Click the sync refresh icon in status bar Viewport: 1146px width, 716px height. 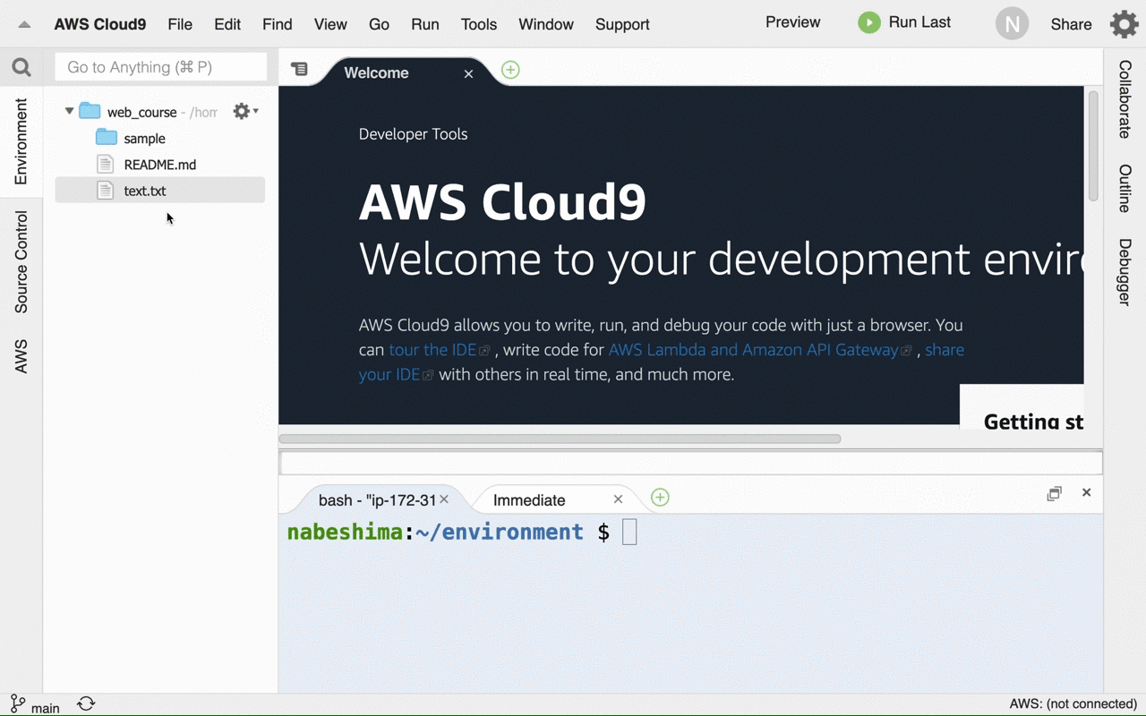86,703
